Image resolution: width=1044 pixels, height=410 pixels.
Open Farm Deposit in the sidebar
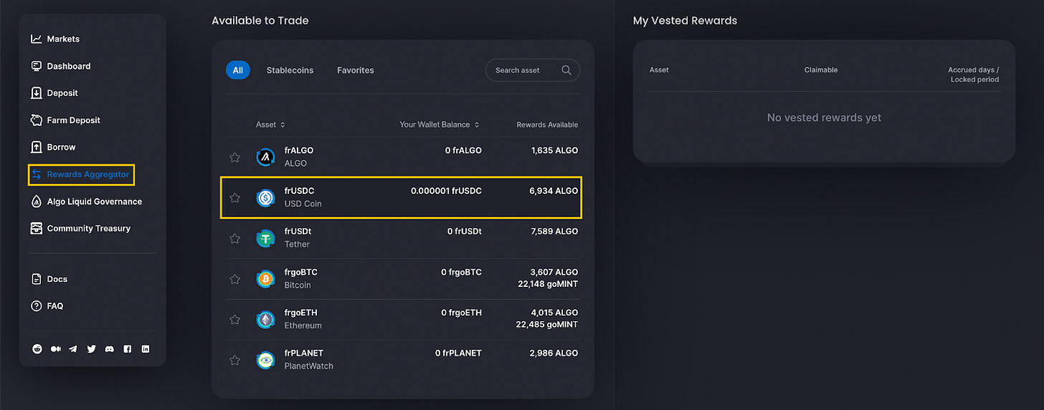pyautogui.click(x=74, y=120)
